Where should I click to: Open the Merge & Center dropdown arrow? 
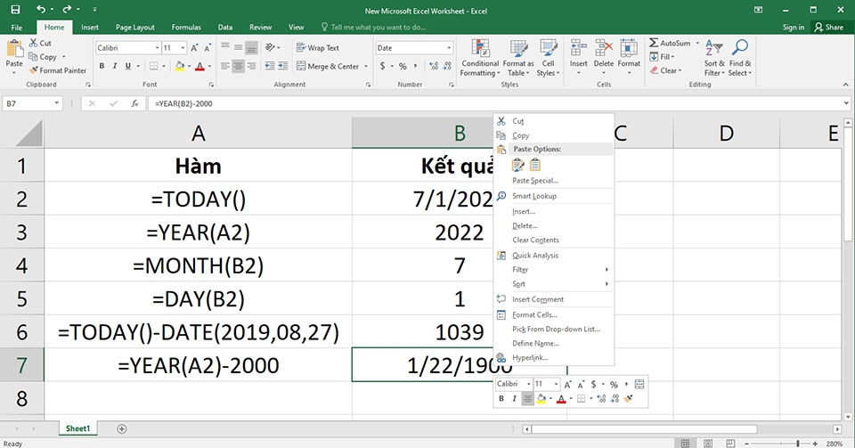point(366,66)
